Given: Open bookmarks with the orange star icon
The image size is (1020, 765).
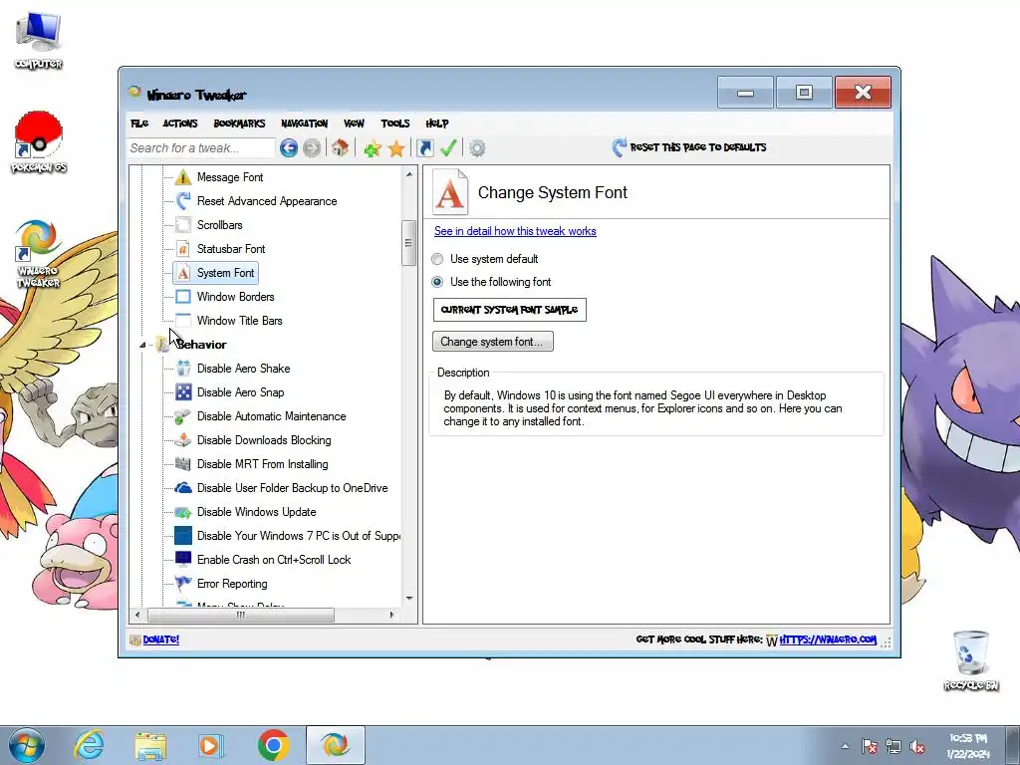Looking at the screenshot, I should coord(396,148).
